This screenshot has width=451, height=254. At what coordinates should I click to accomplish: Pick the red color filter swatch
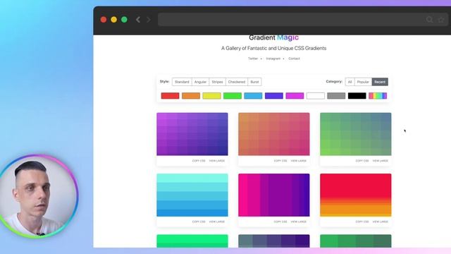pyautogui.click(x=170, y=96)
